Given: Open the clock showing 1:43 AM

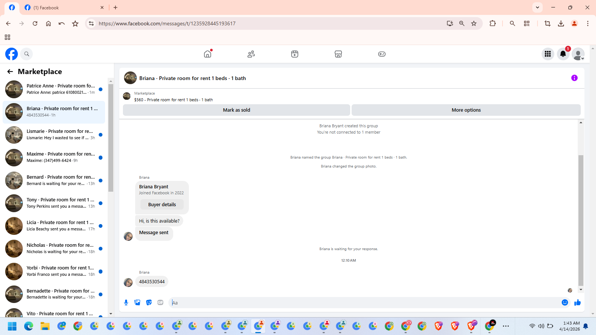Looking at the screenshot, I should (x=569, y=326).
